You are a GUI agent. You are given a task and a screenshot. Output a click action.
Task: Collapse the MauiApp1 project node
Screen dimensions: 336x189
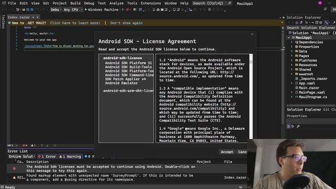click(289, 37)
